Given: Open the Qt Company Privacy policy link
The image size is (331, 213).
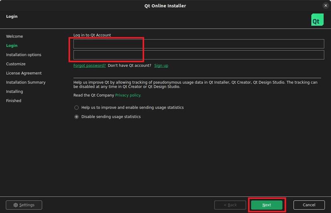Looking at the screenshot, I should point(128,95).
